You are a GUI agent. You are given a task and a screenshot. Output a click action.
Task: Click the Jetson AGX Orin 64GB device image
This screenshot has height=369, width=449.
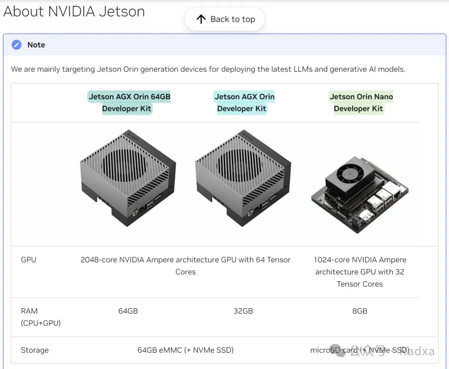[x=128, y=178]
